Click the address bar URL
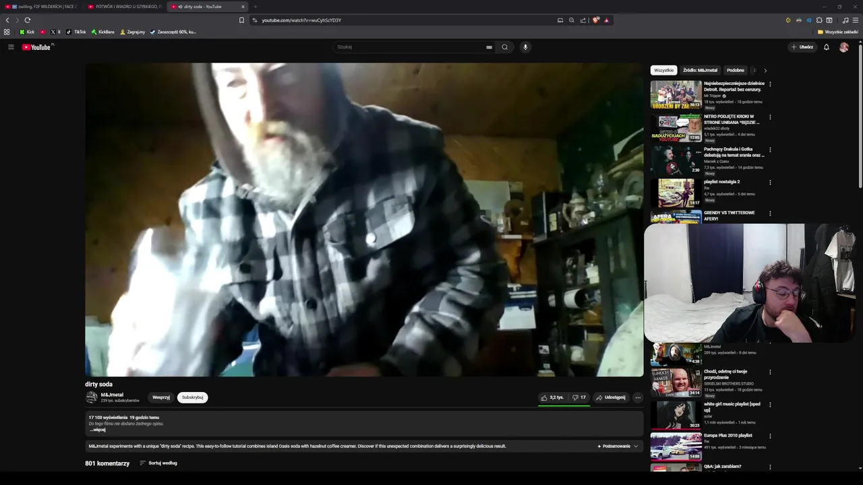This screenshot has width=863, height=485. 301,20
